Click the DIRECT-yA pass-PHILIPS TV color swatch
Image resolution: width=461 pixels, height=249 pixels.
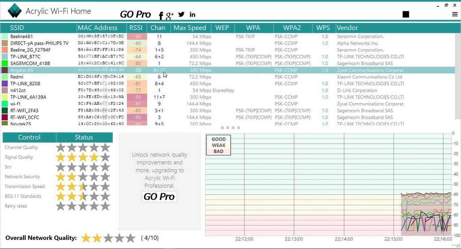point(5,43)
